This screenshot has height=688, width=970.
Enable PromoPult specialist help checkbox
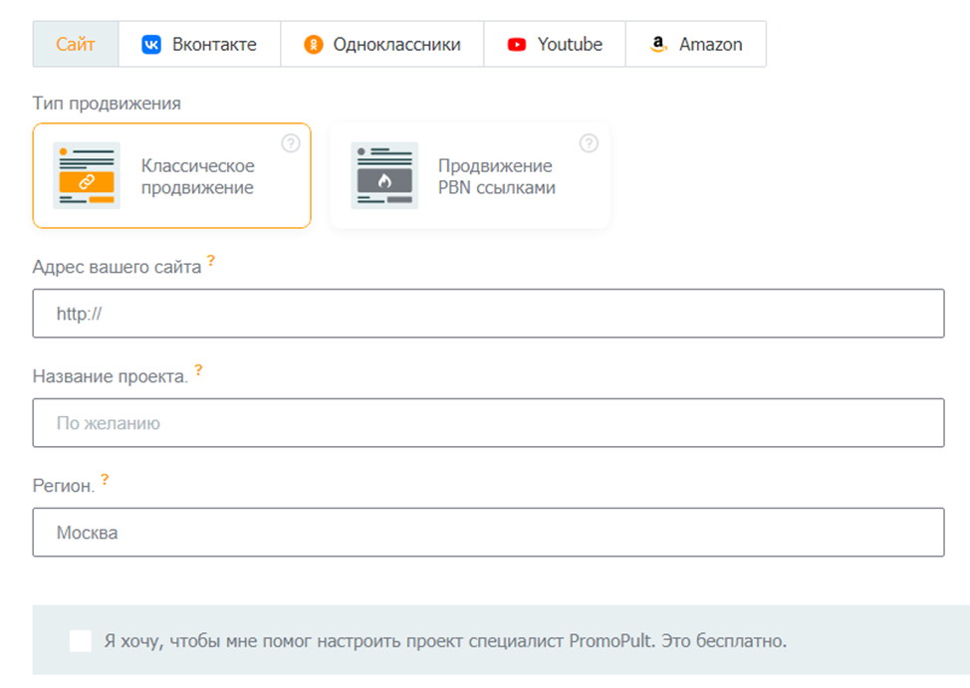coord(81,640)
